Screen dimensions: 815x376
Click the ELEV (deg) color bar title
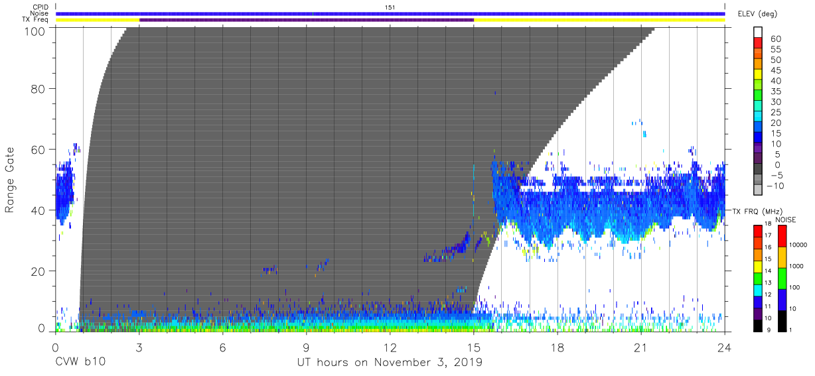(757, 14)
